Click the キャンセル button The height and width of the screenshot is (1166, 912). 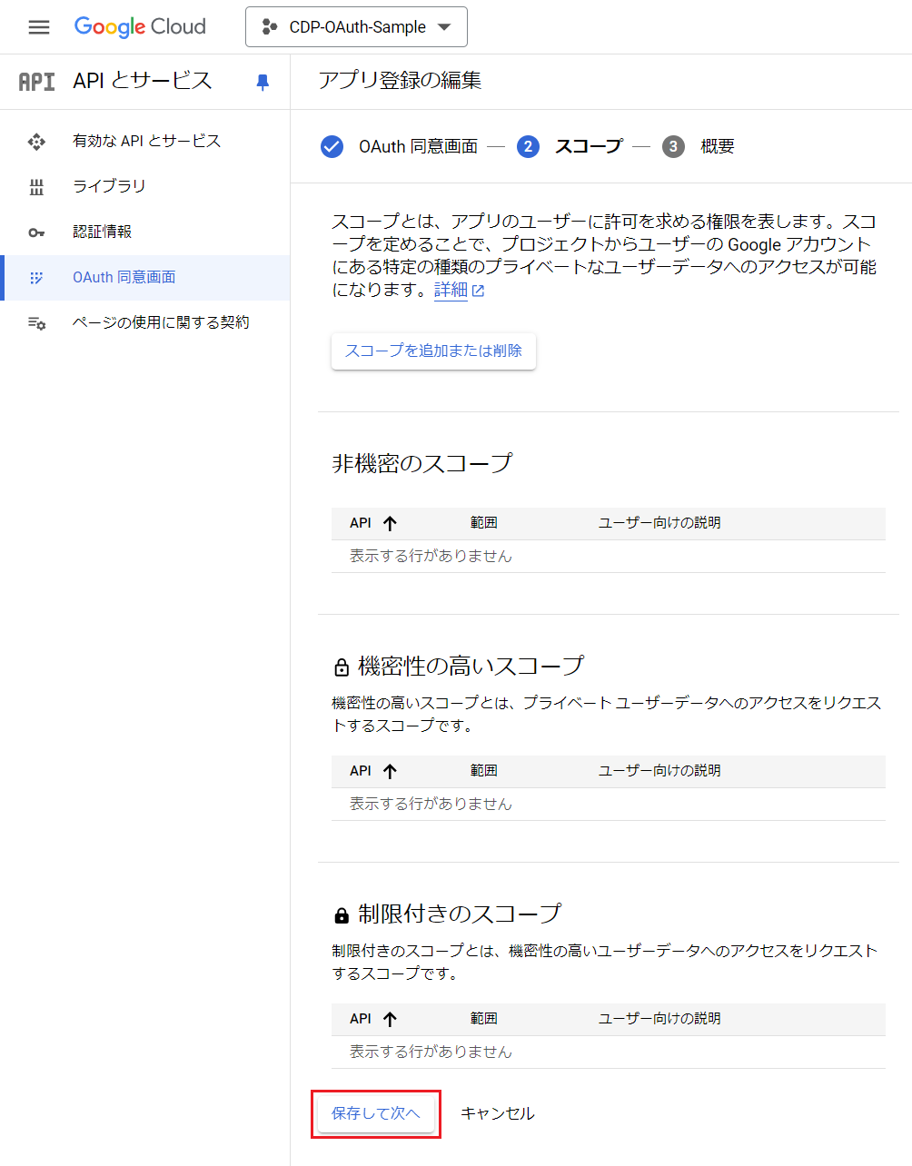tap(497, 1113)
